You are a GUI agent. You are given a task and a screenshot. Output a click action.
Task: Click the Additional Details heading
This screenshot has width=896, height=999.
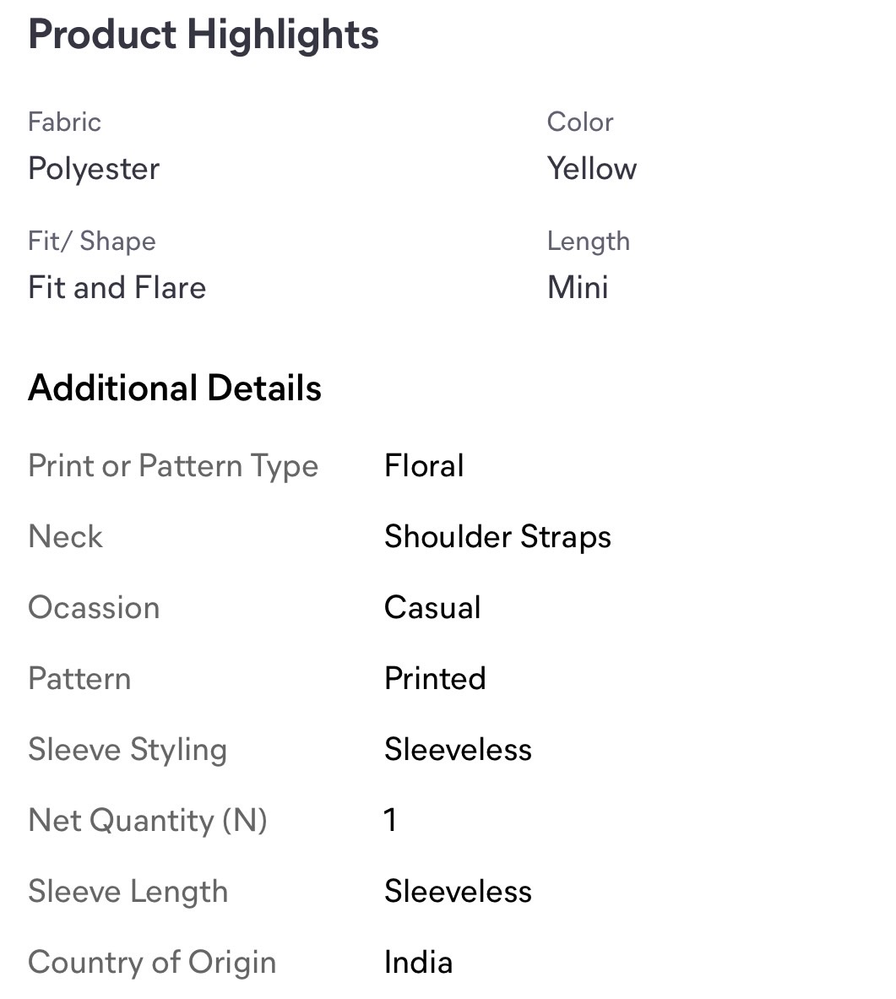pos(175,388)
